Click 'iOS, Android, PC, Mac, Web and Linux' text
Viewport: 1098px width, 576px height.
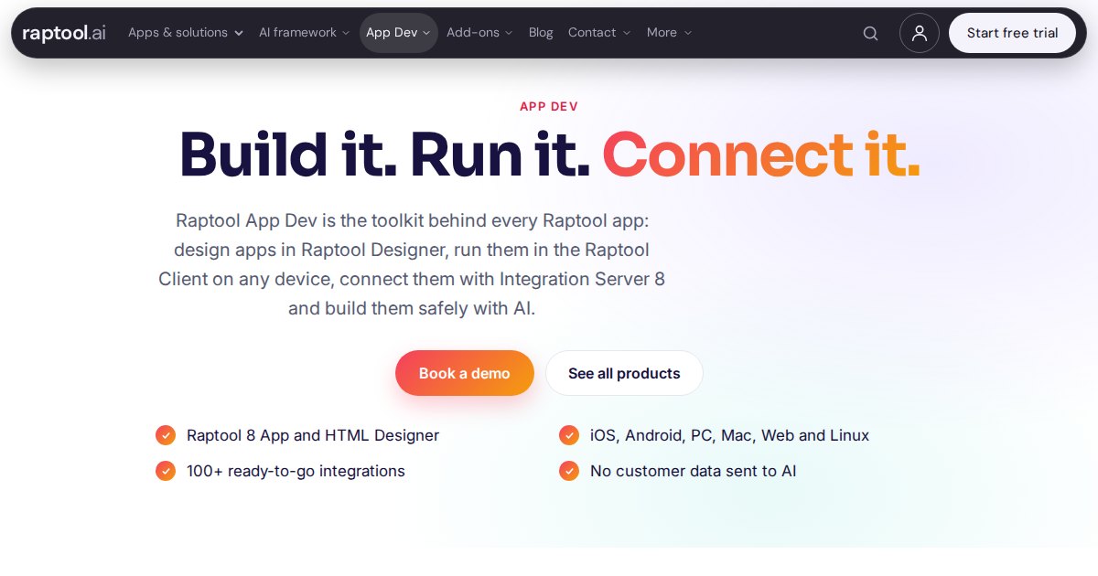(x=729, y=435)
